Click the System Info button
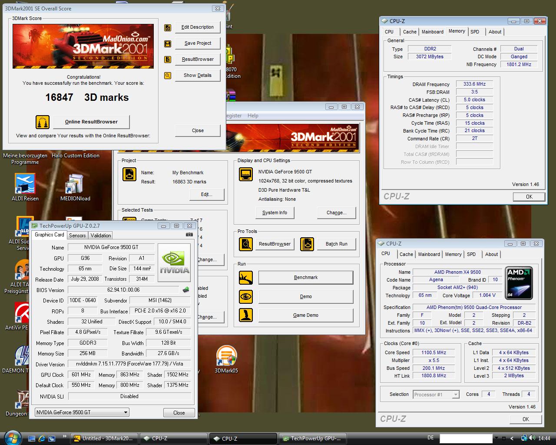This screenshot has height=445, width=556. click(x=275, y=213)
